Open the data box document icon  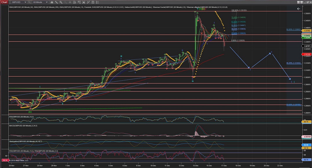(74, 2)
